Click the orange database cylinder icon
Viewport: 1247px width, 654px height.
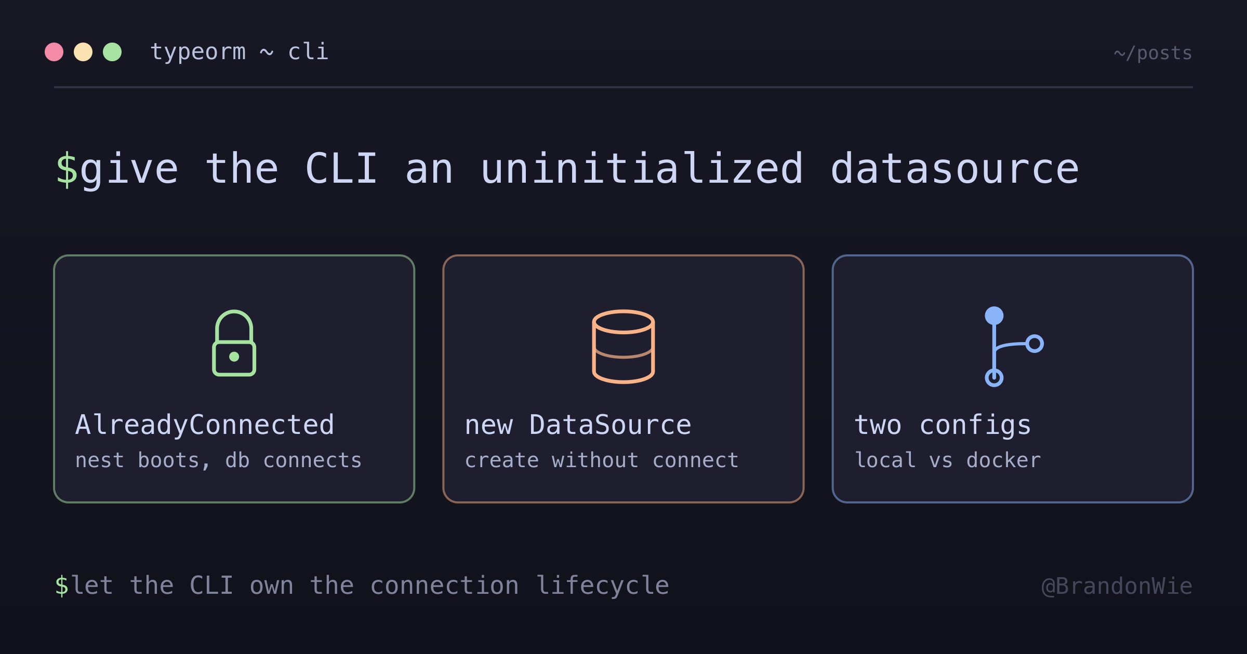(x=623, y=347)
